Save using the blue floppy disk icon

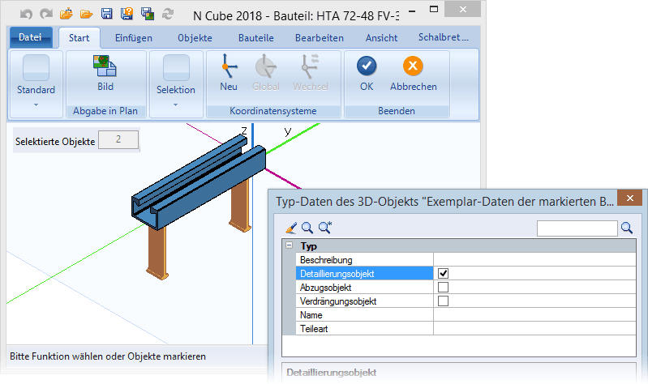pos(106,14)
